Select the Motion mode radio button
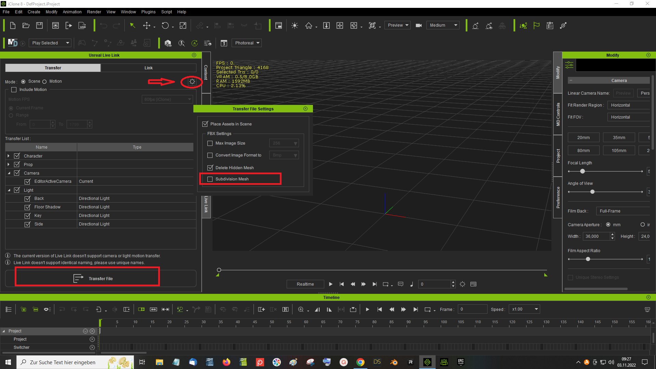 44,82
